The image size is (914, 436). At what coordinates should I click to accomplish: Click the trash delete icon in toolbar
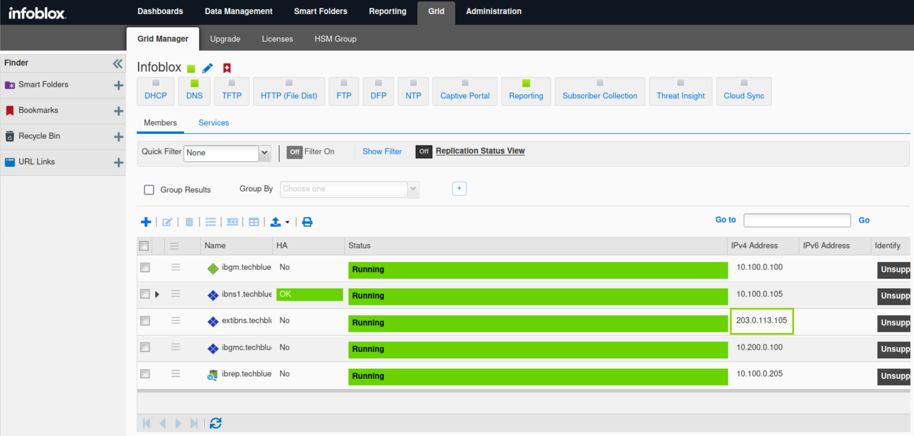coord(189,222)
